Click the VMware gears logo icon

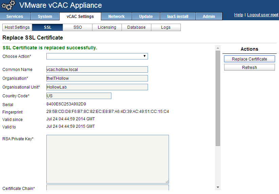(8, 6)
